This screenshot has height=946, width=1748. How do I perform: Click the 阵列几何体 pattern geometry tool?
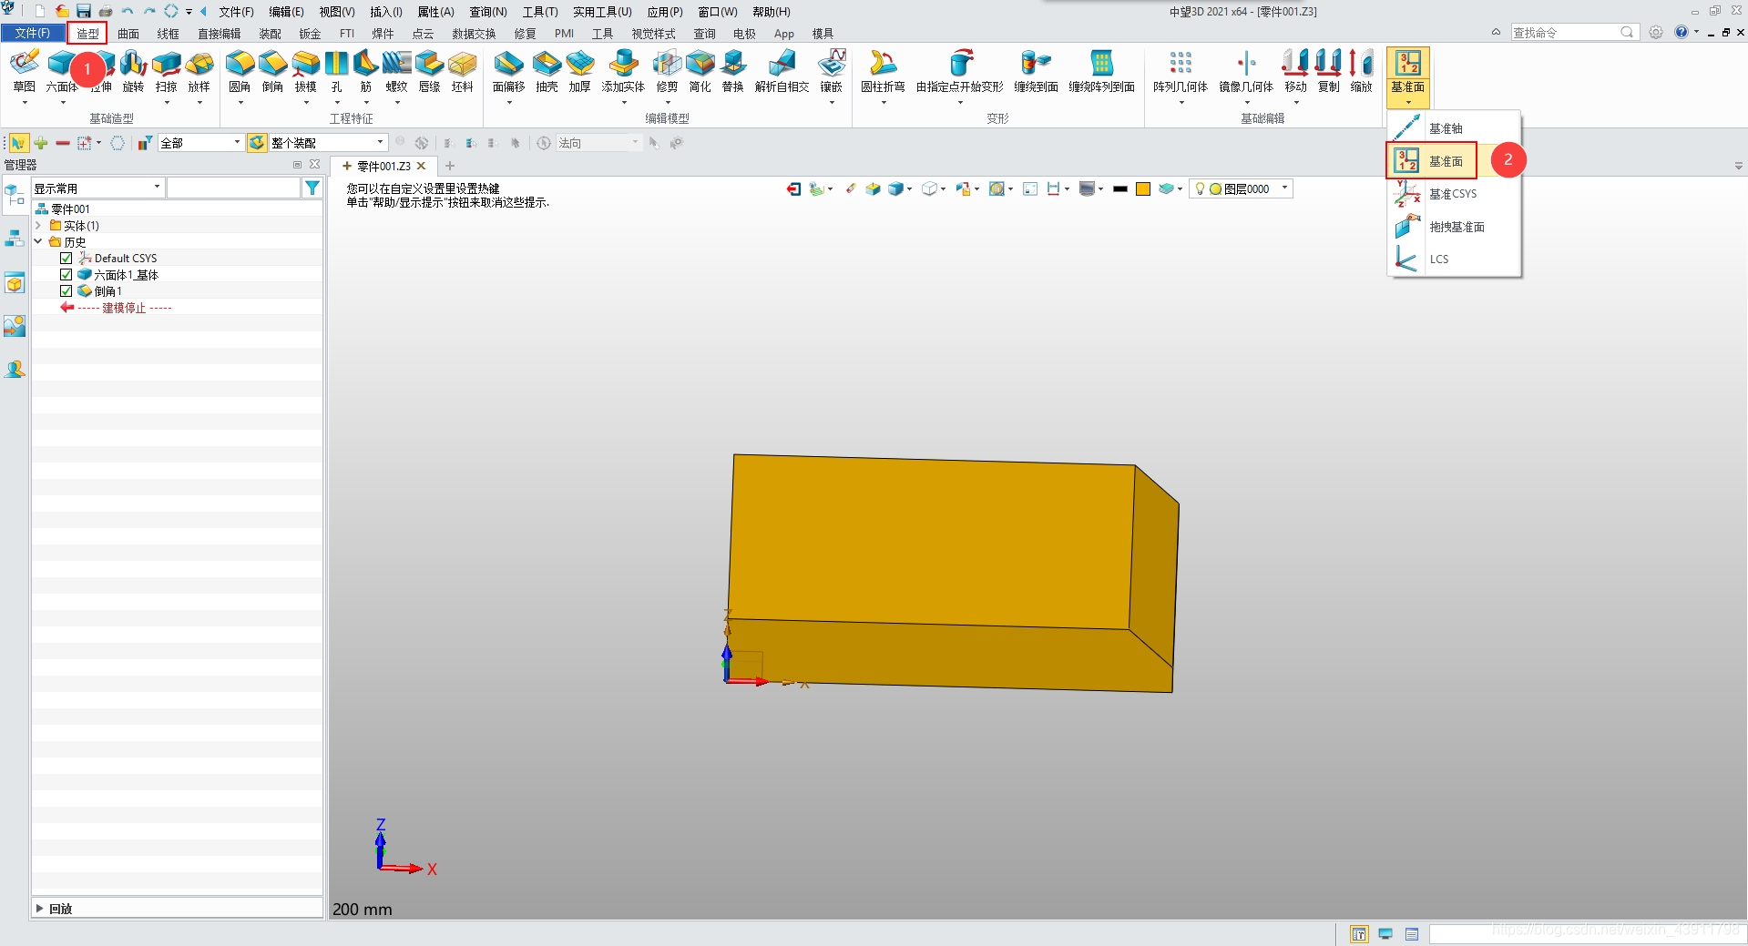1181,72
